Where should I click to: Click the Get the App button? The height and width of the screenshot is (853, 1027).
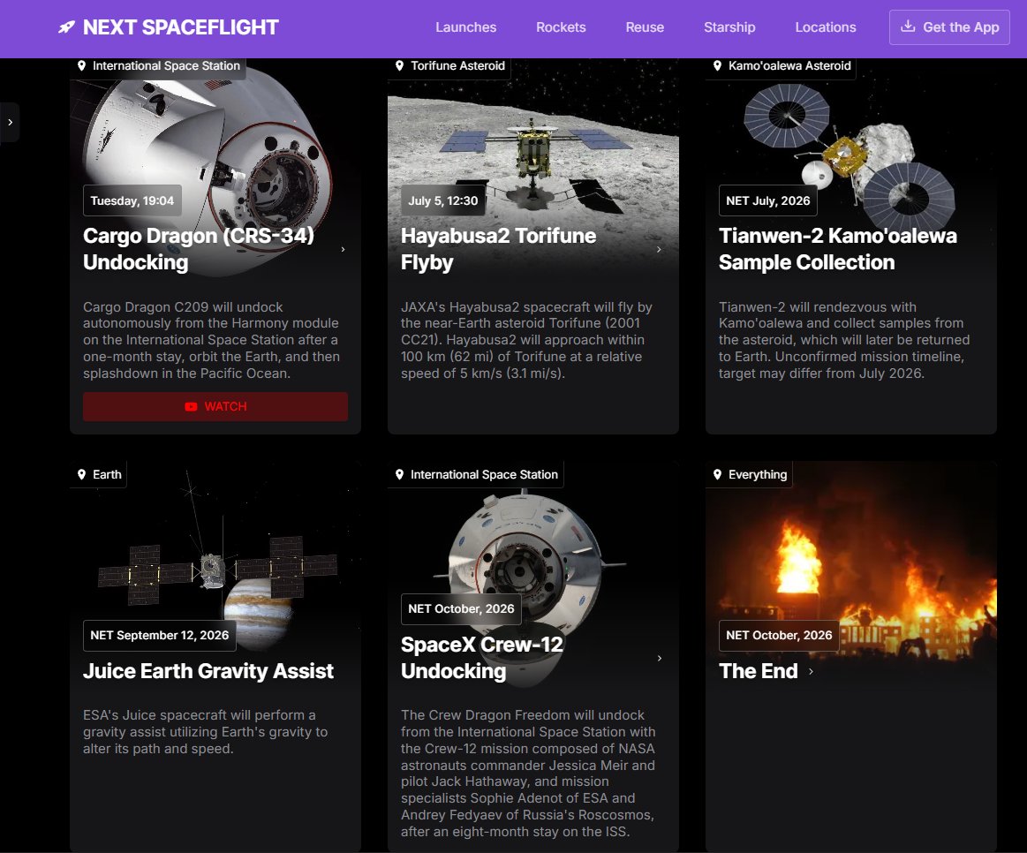pos(949,27)
